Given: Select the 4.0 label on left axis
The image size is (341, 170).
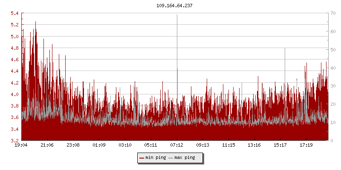Looking at the screenshot, I should [14, 94].
